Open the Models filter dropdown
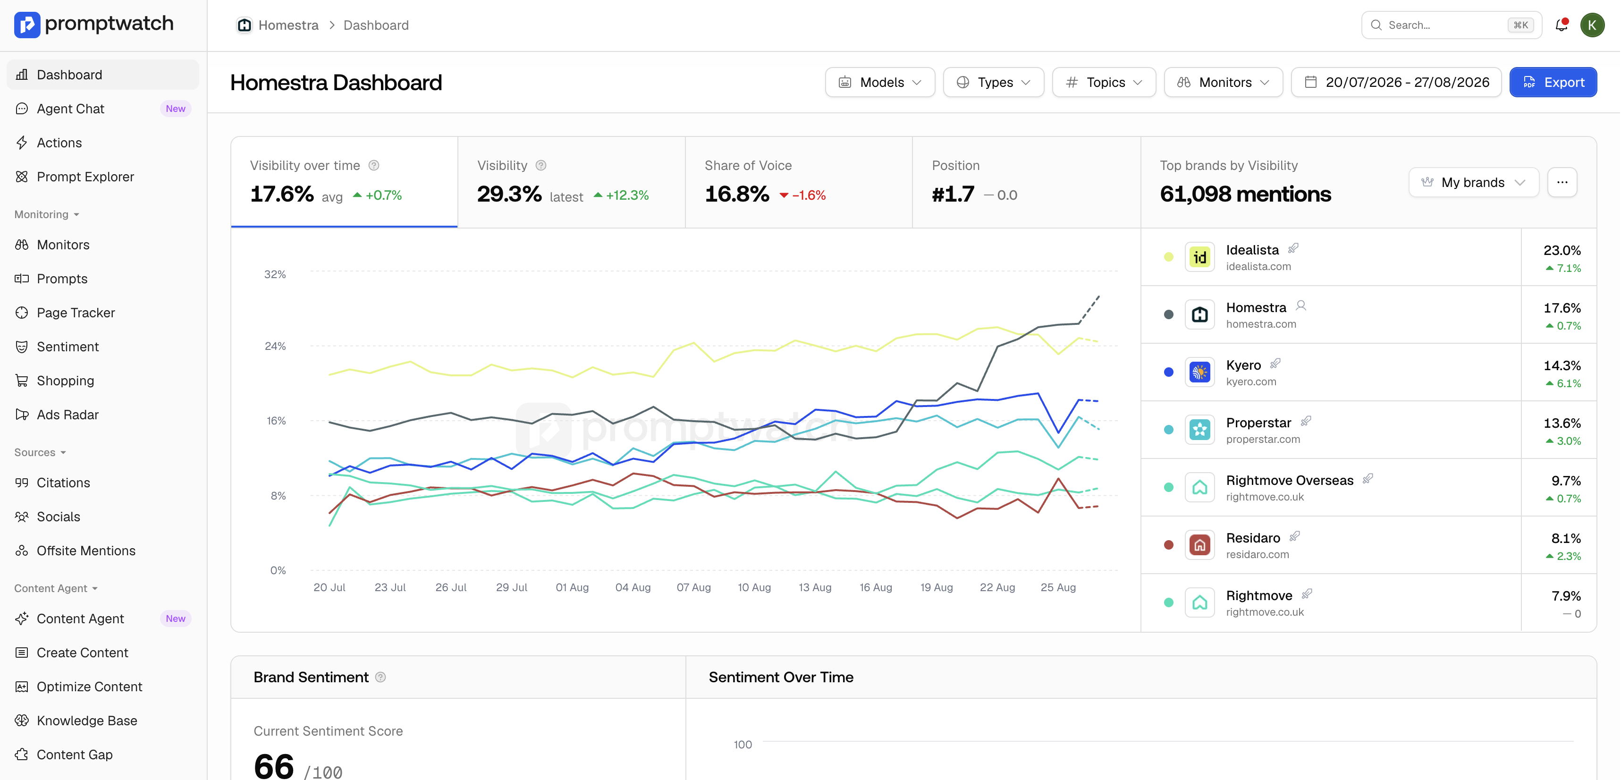 coord(880,83)
